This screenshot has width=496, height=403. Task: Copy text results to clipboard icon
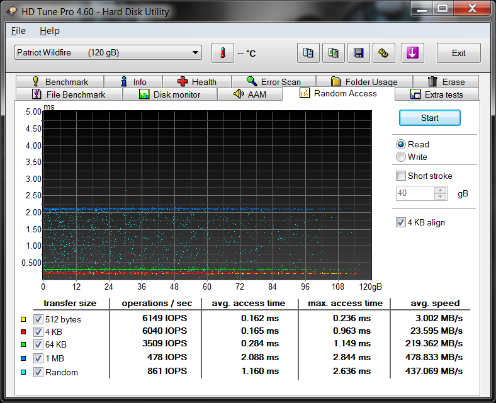(308, 53)
